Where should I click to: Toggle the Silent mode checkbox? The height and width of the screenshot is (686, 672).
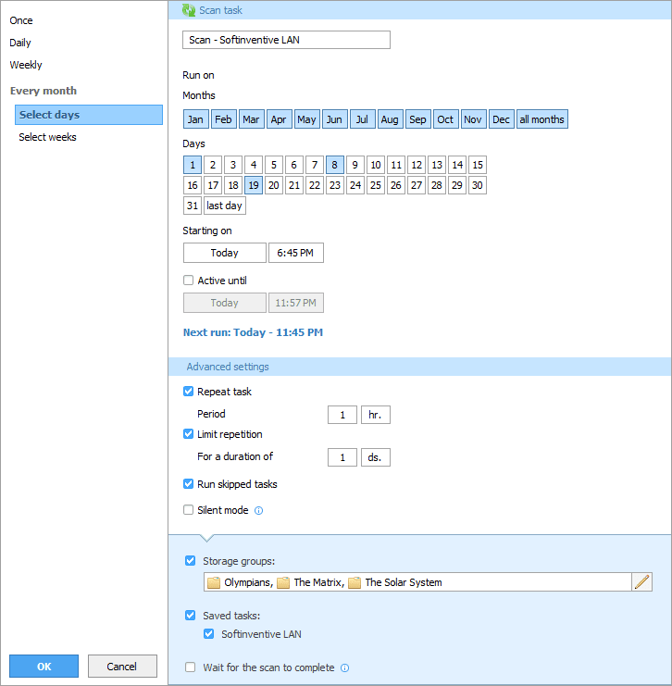click(189, 510)
